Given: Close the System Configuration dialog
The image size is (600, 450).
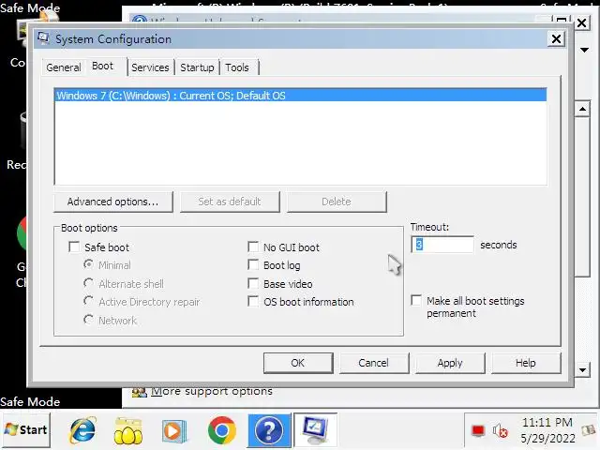Looking at the screenshot, I should [556, 38].
